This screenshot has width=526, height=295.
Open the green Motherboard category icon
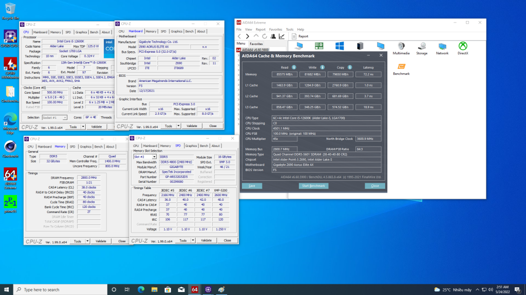[319, 46]
